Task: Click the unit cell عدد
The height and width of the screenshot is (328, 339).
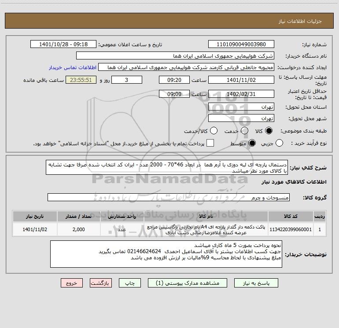Action: pos(122,229)
